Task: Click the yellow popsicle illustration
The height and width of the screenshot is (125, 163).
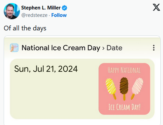Action: pyautogui.click(x=111, y=89)
